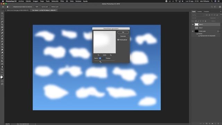This screenshot has height=125, width=222.
Task: Toggle visibility of Efectos entry
Action: coord(197,34)
